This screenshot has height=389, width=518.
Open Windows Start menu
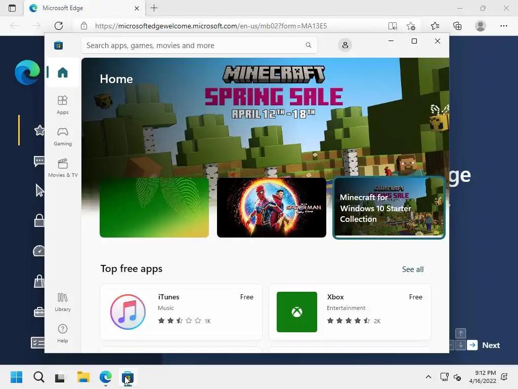pyautogui.click(x=16, y=377)
